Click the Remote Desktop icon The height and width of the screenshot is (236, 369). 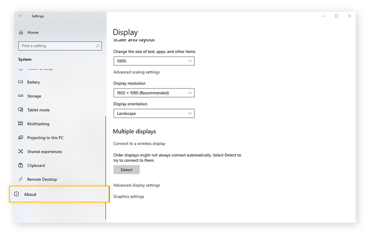[x=21, y=179]
